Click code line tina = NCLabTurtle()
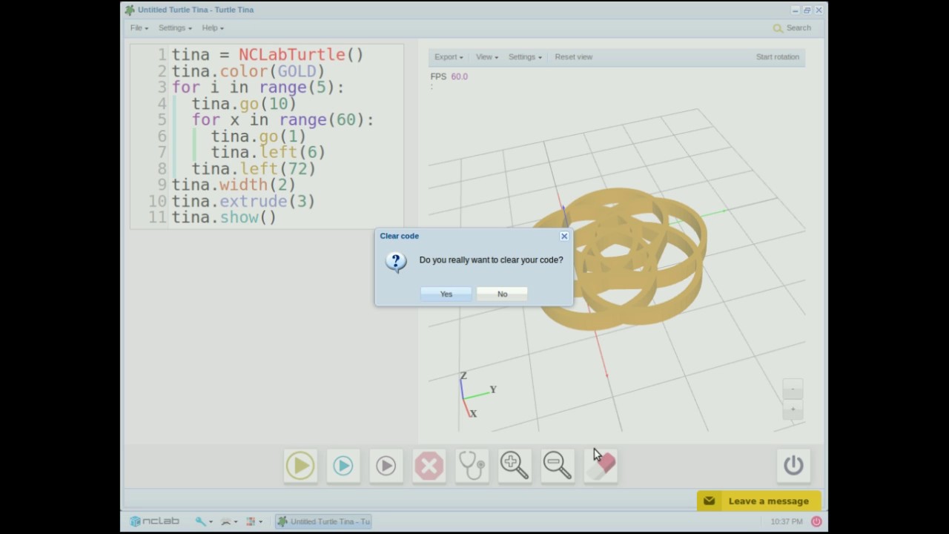Image resolution: width=949 pixels, height=534 pixels. pyautogui.click(x=268, y=55)
